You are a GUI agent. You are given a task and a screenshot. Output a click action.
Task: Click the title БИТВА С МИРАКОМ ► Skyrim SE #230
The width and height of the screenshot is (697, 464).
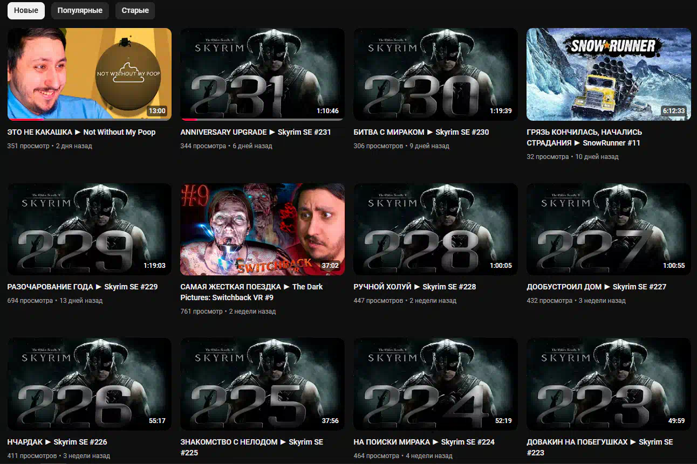click(x=421, y=132)
